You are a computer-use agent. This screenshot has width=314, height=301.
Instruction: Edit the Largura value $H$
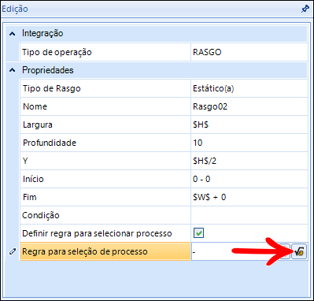coord(249,124)
